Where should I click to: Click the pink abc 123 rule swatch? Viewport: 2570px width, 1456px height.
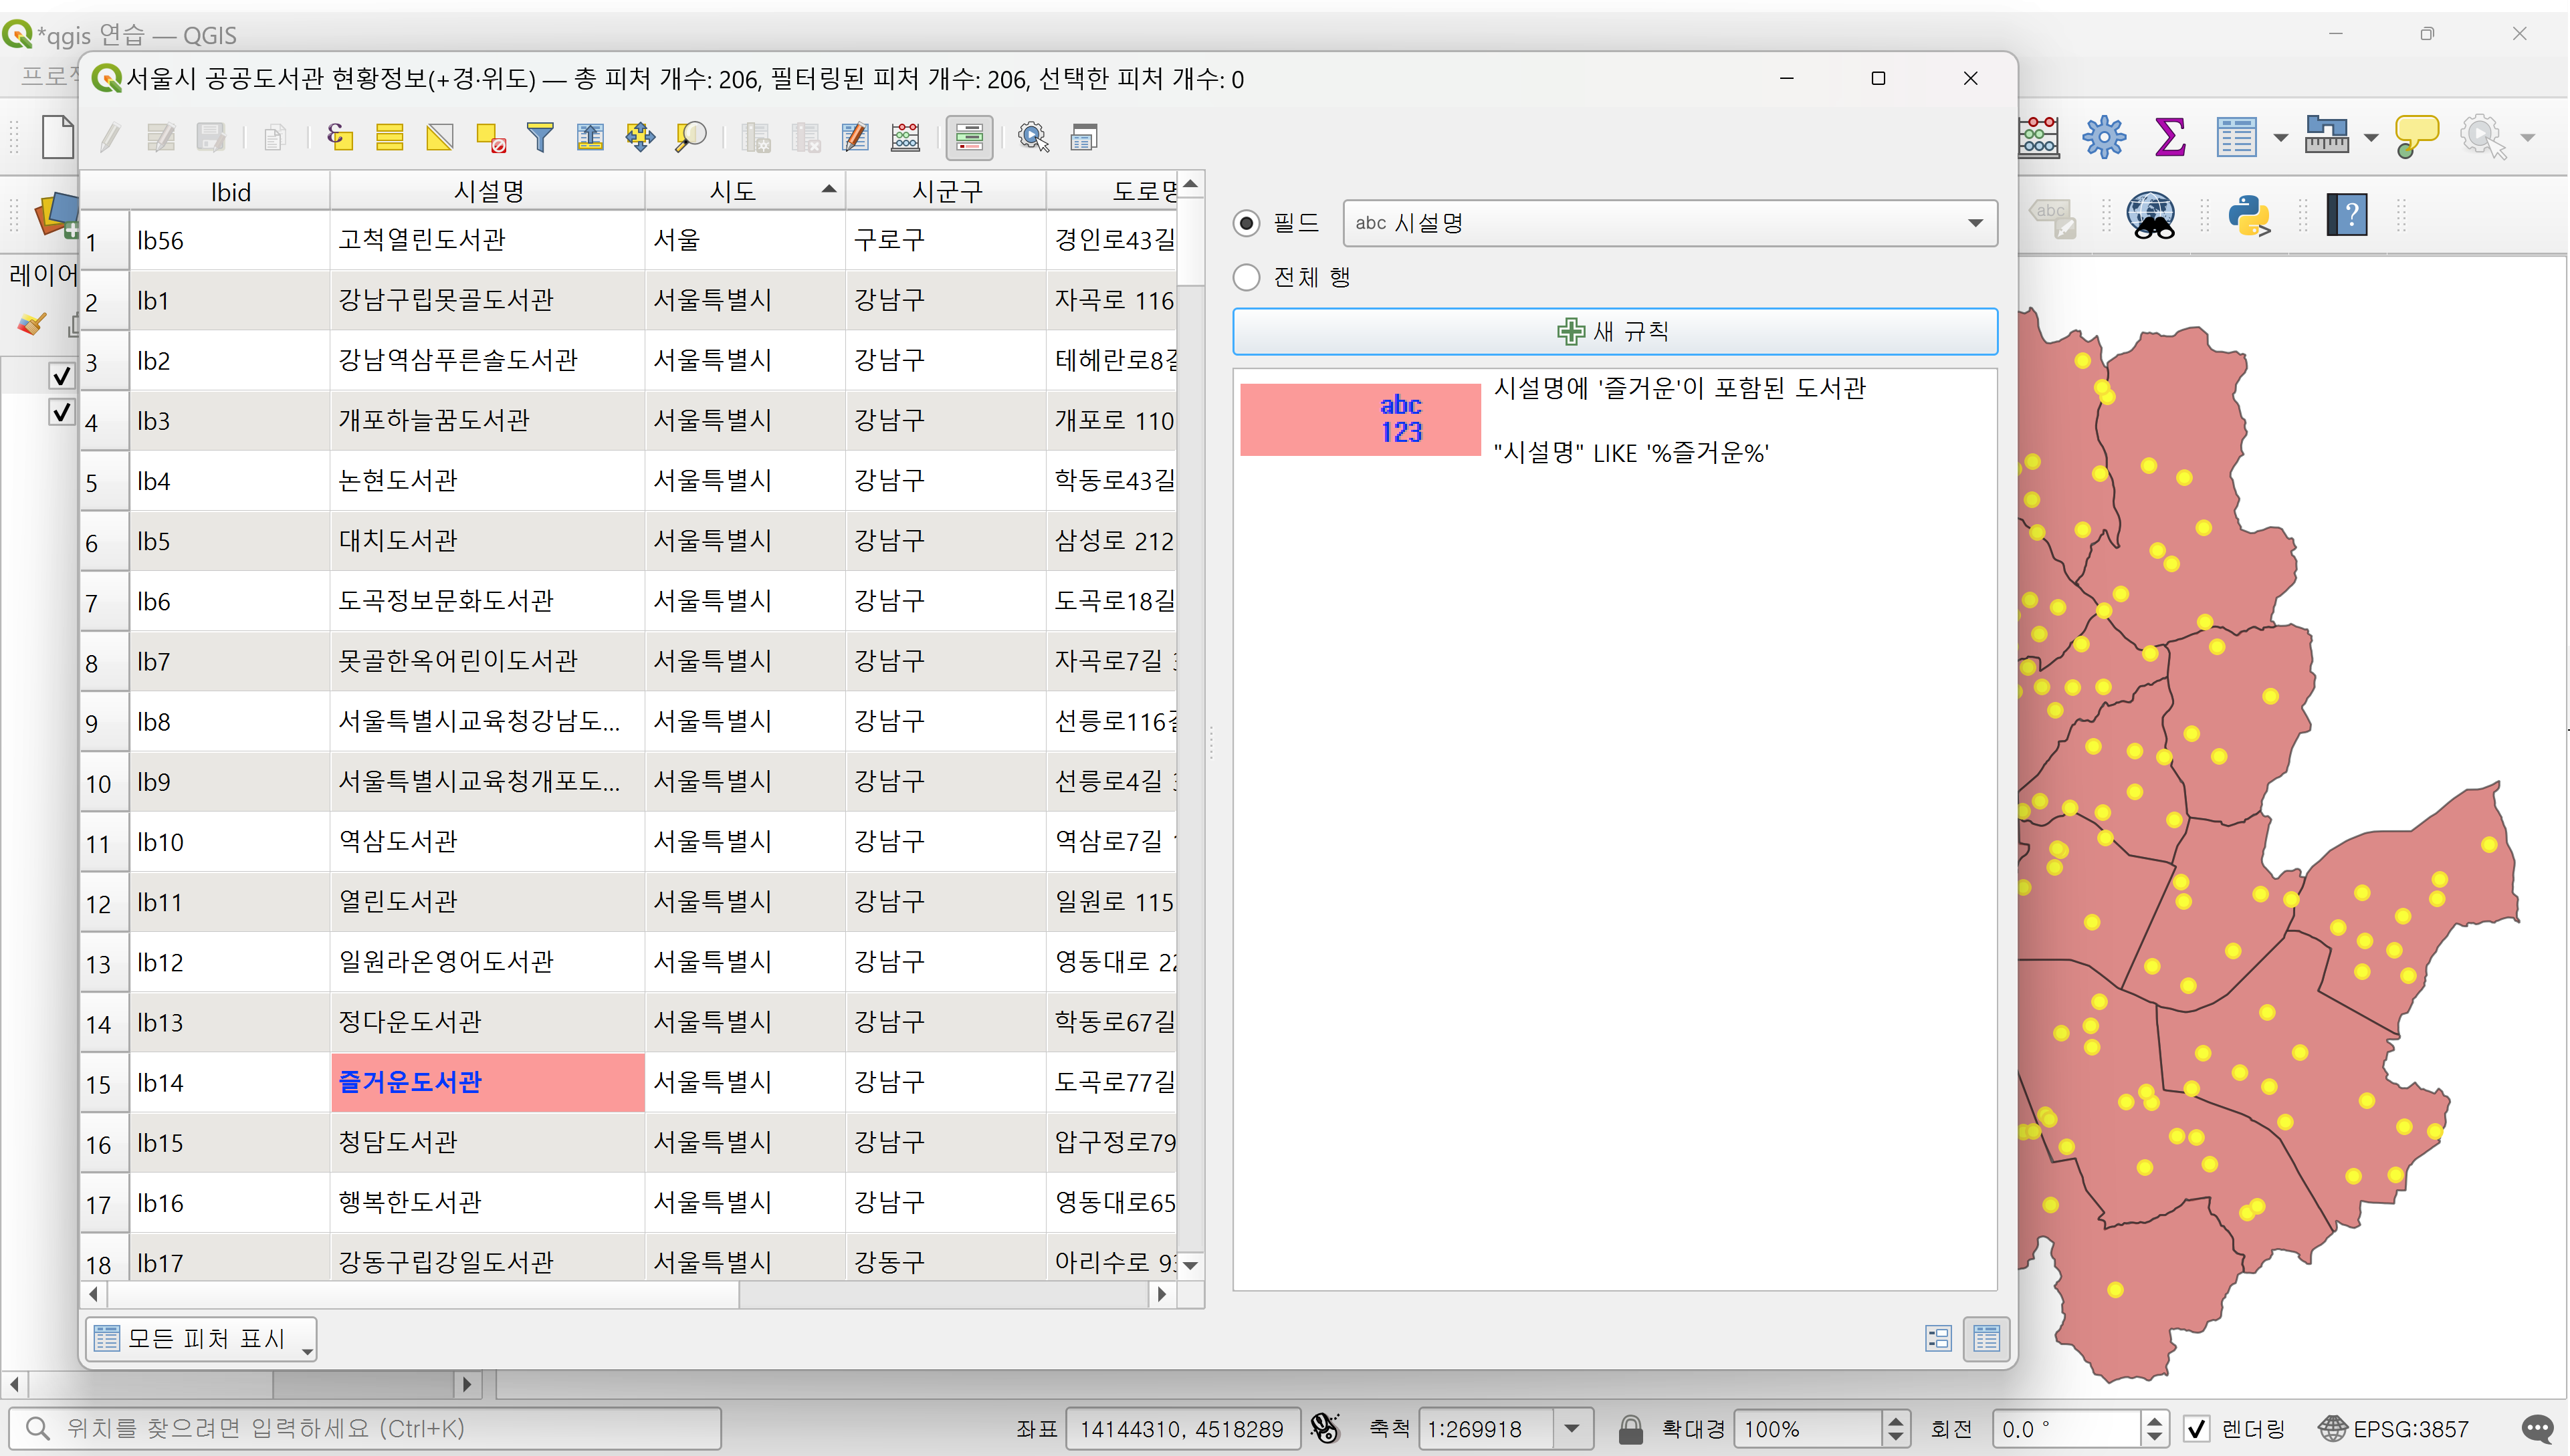(x=1360, y=419)
